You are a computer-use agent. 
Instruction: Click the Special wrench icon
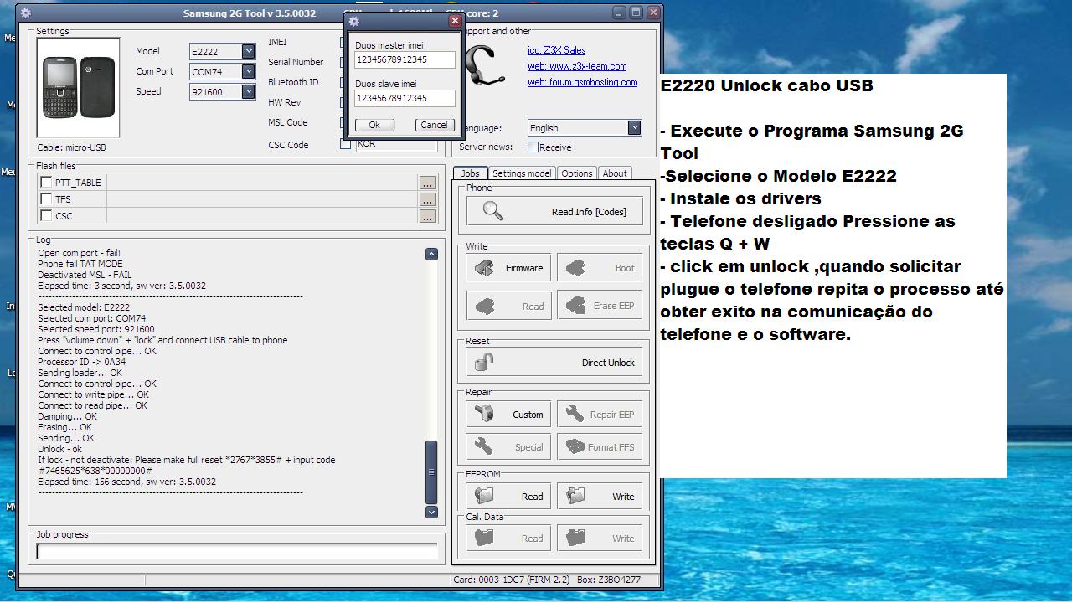pos(484,446)
